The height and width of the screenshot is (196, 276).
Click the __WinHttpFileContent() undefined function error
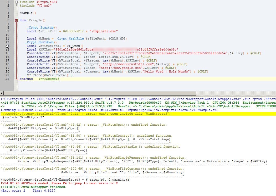click(92, 169)
